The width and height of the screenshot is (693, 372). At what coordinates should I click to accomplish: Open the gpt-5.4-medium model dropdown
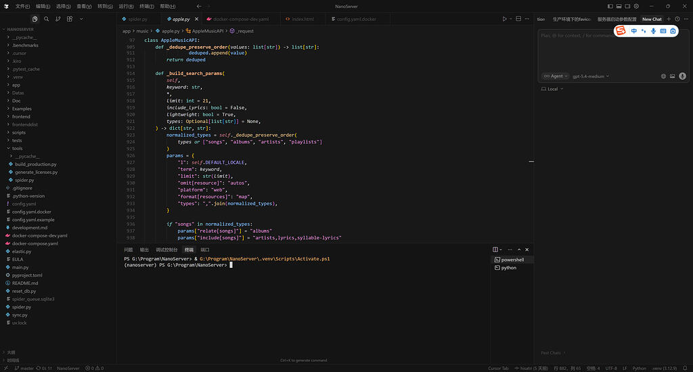pyautogui.click(x=590, y=76)
